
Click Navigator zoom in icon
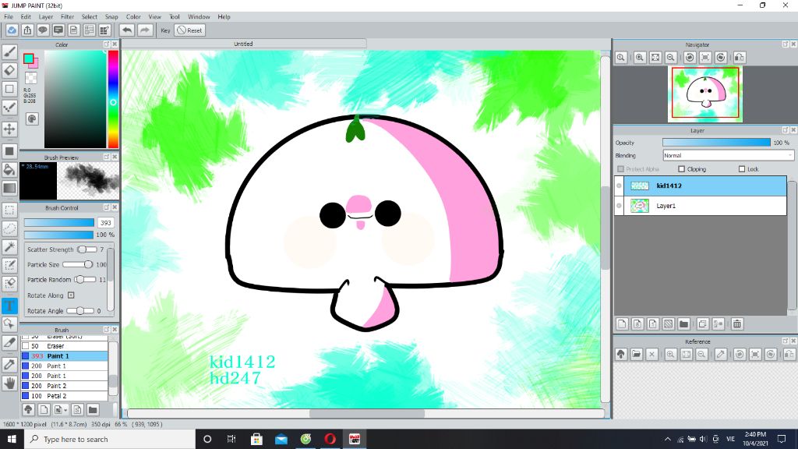pos(640,58)
